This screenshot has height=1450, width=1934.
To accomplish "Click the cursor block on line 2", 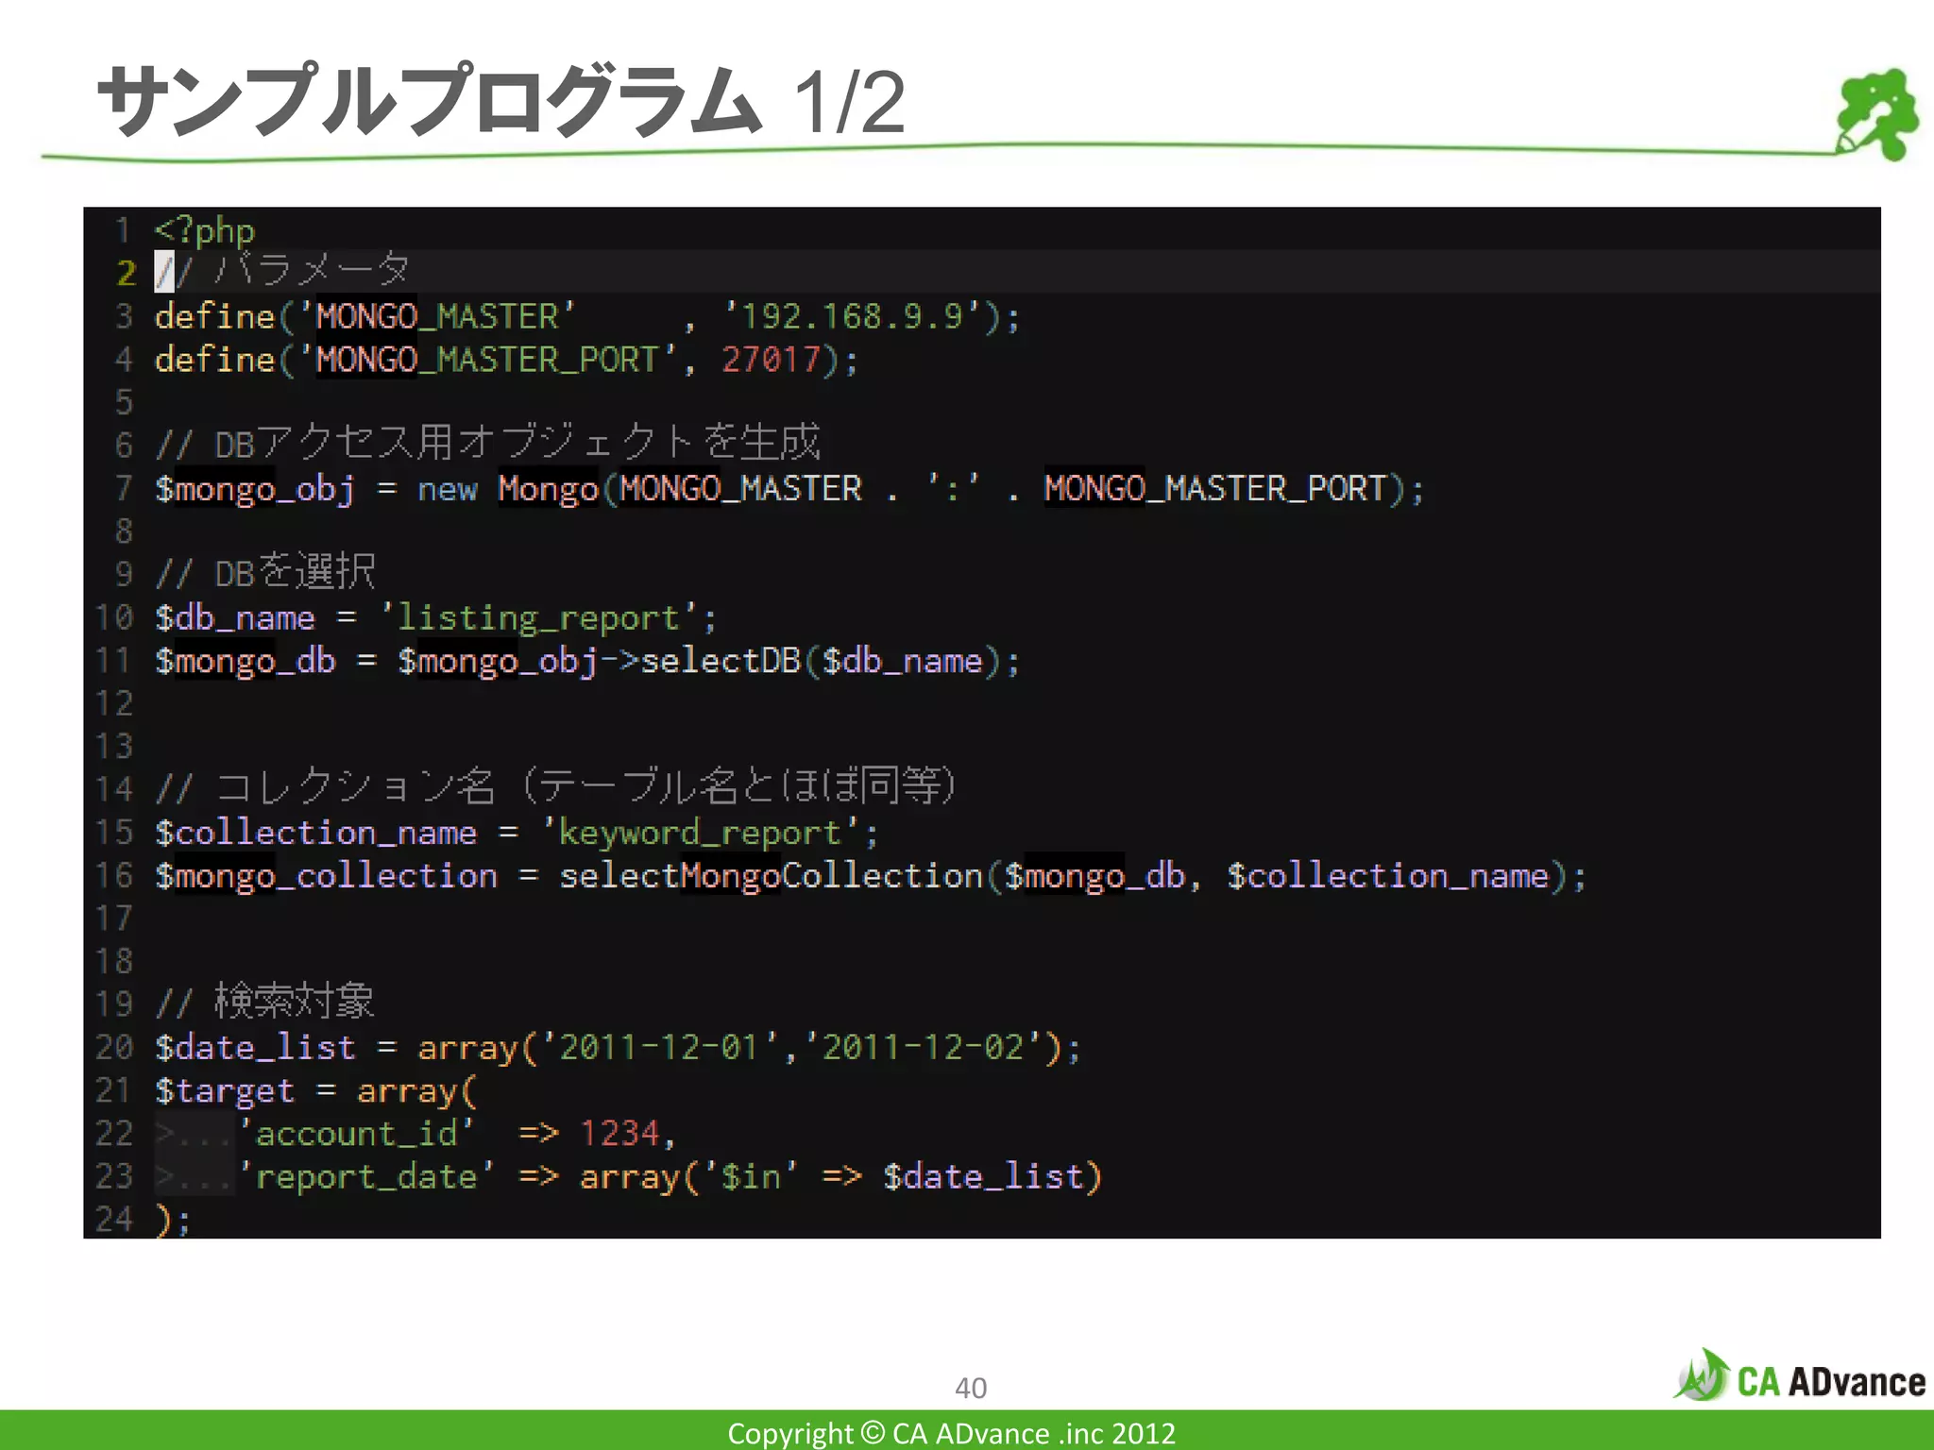I will (x=164, y=273).
